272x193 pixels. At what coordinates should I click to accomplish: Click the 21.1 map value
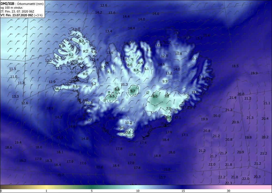pyautogui.click(x=267, y=103)
